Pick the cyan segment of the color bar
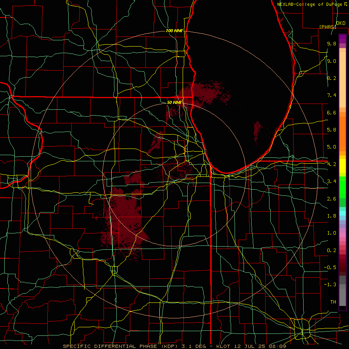 point(342,213)
